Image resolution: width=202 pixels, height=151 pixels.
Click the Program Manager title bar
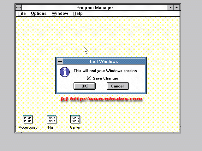point(95,8)
